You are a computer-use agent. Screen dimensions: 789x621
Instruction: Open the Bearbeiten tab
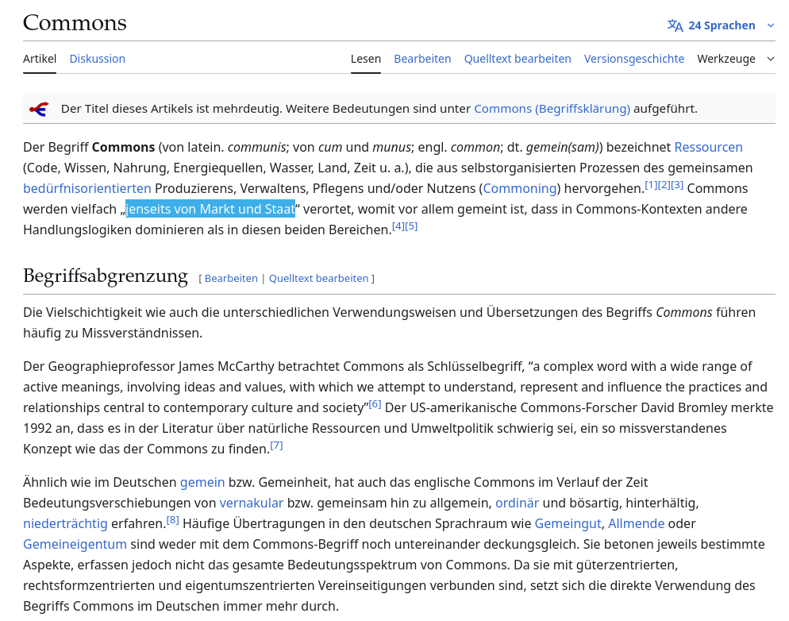tap(422, 59)
